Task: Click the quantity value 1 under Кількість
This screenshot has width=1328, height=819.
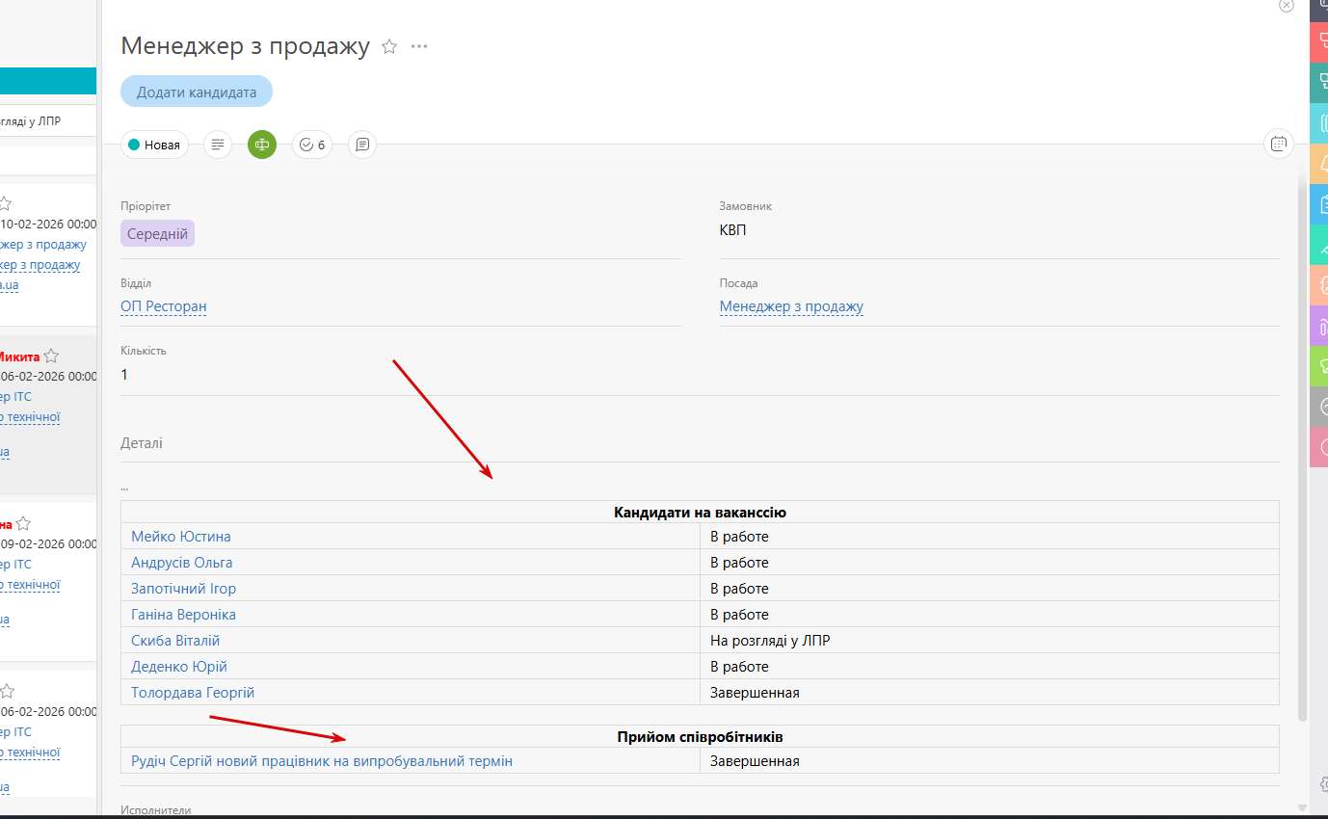Action: click(x=124, y=375)
